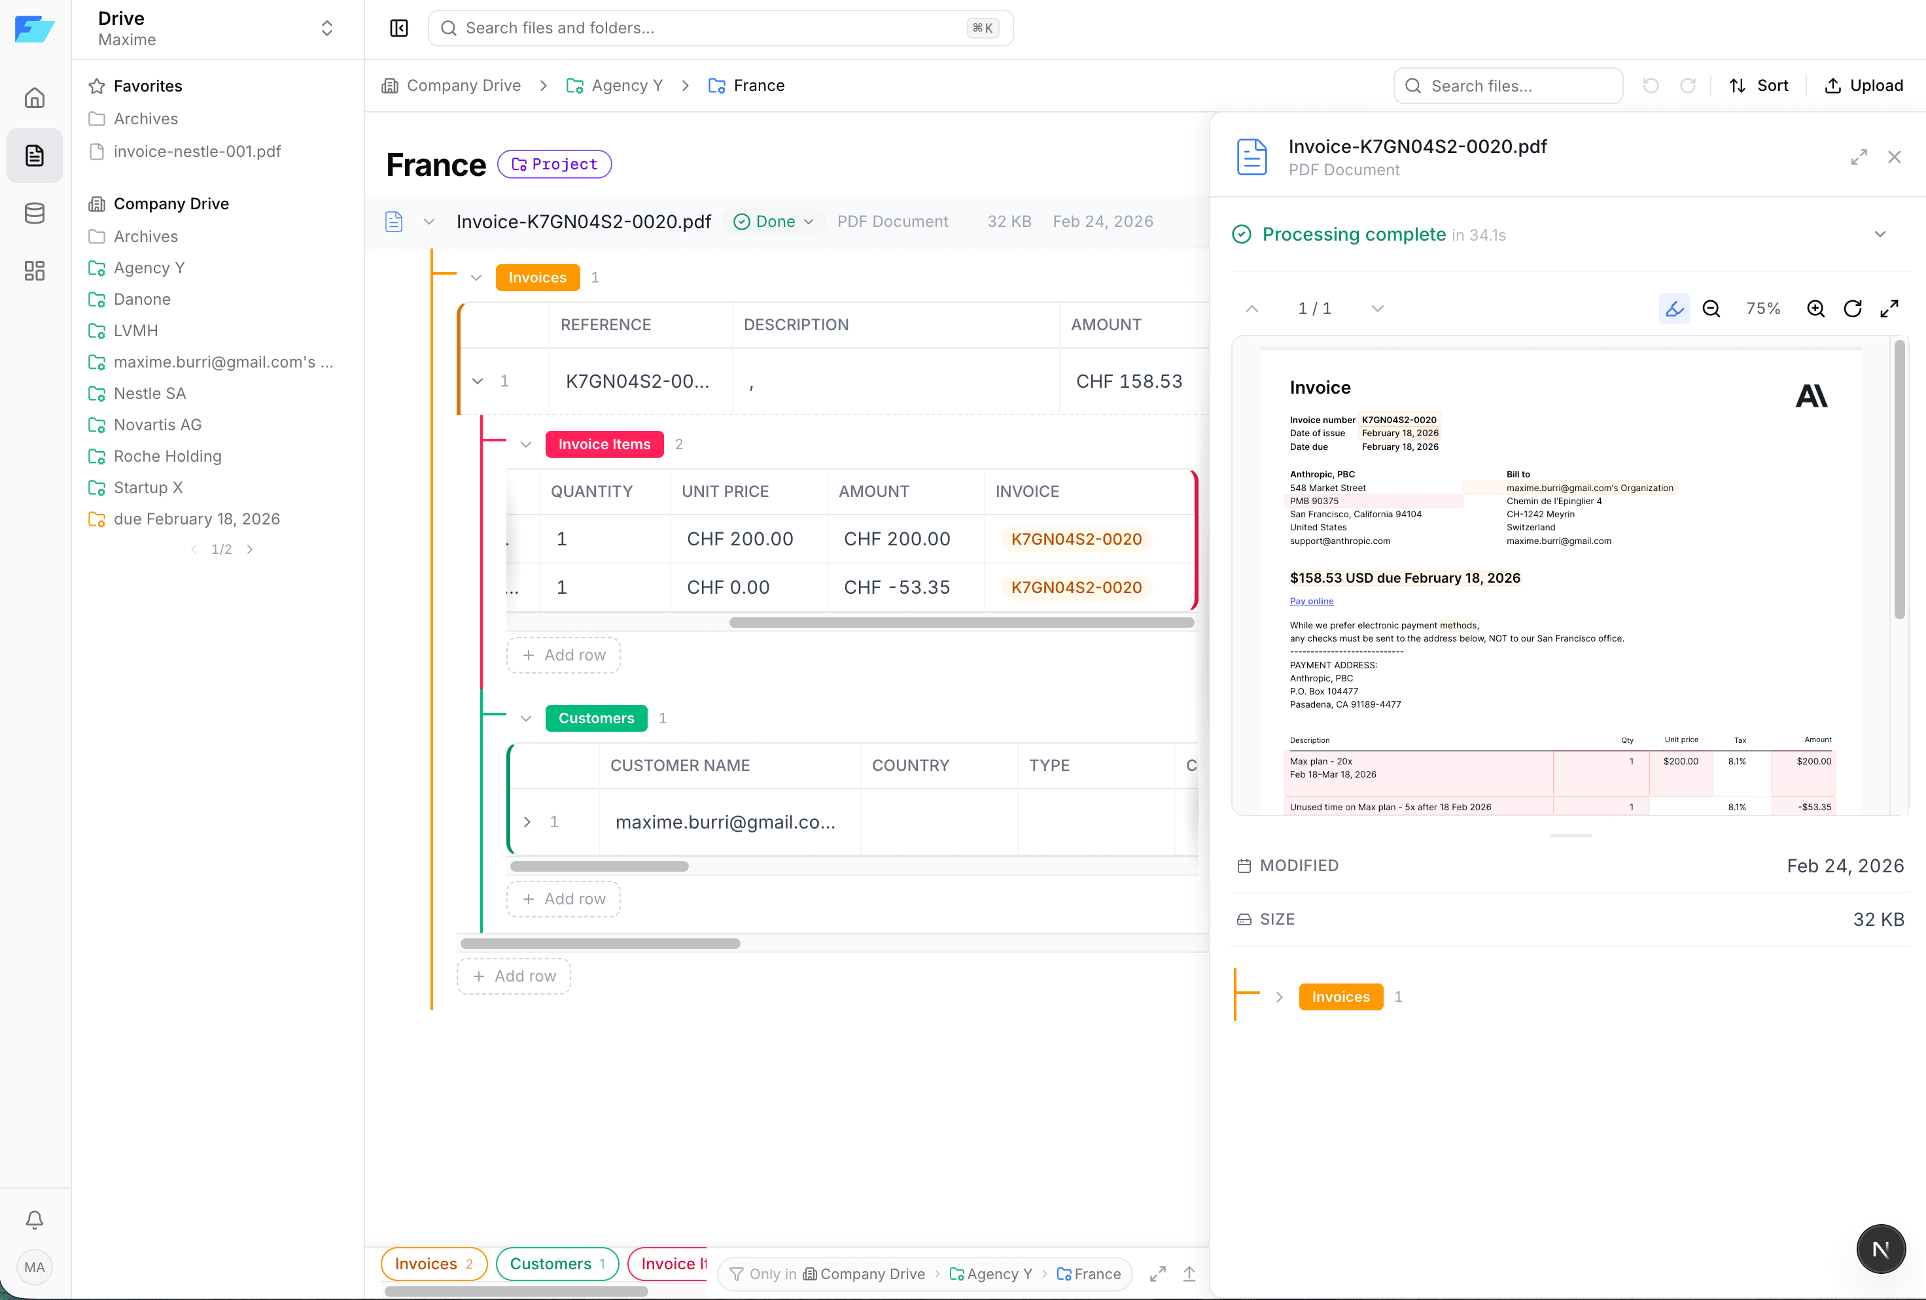Expand the Processing complete details

click(x=1880, y=235)
